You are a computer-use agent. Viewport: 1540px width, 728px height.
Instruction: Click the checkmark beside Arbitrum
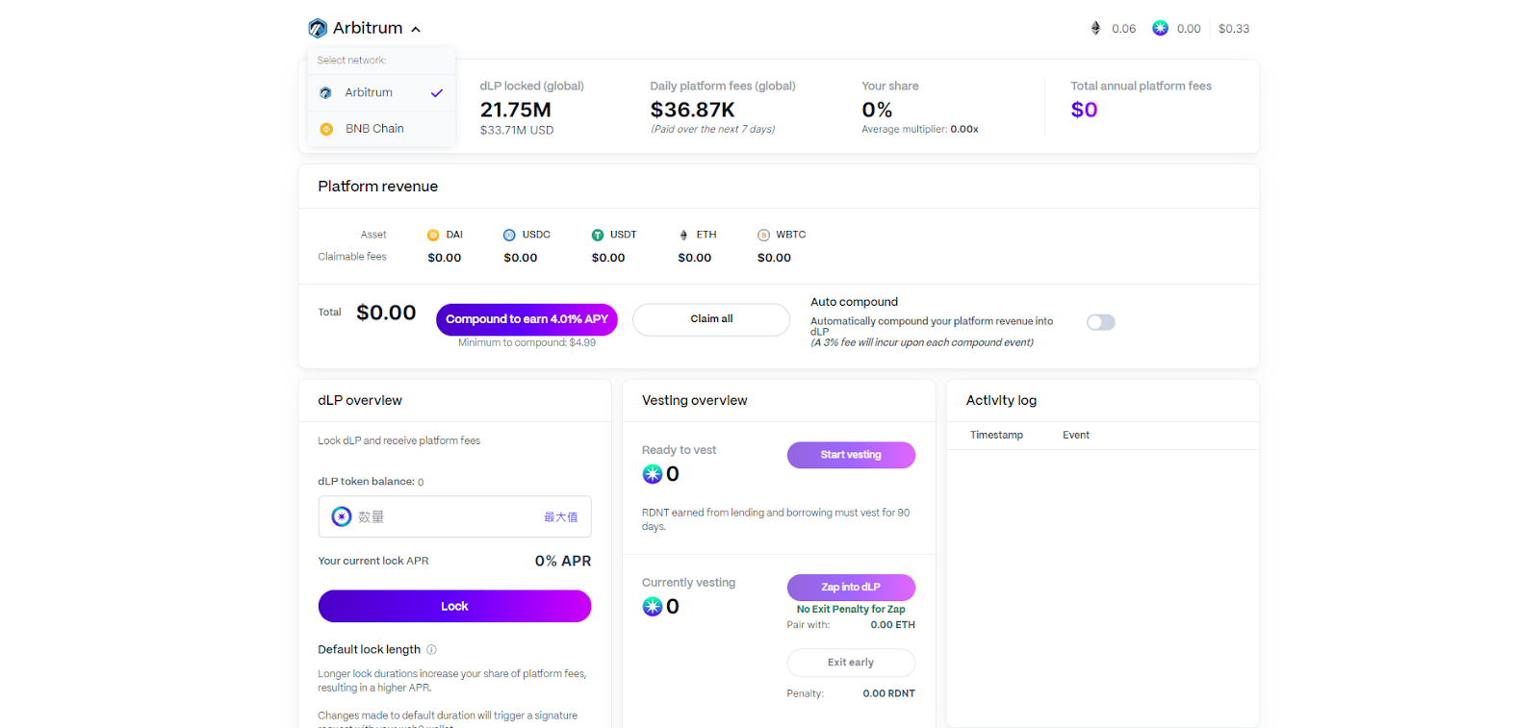click(437, 93)
